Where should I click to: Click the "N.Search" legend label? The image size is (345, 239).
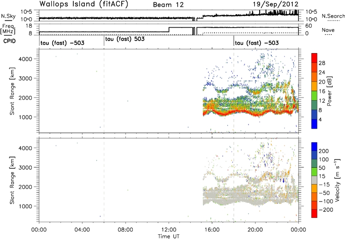tap(333, 16)
